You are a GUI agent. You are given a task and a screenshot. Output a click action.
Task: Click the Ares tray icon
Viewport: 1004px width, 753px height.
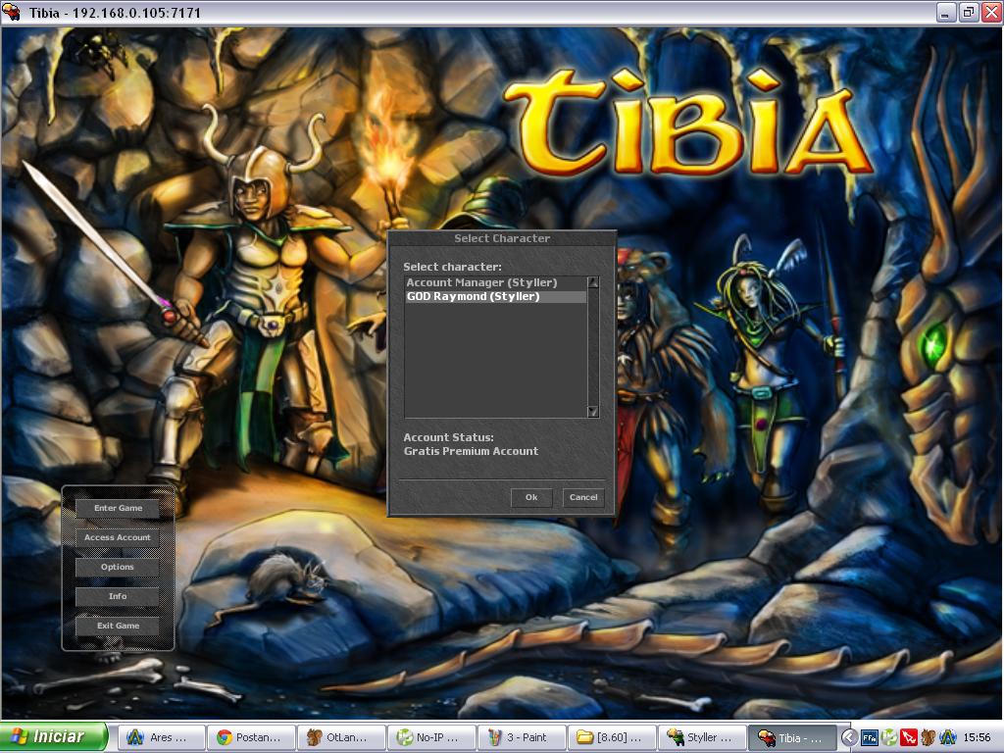coord(948,737)
